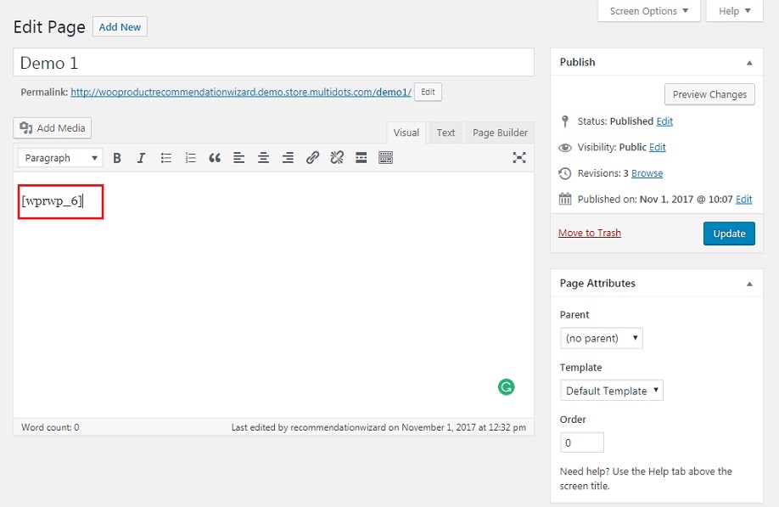779x507 pixels.
Task: Click the Status pin icon
Action: (565, 121)
